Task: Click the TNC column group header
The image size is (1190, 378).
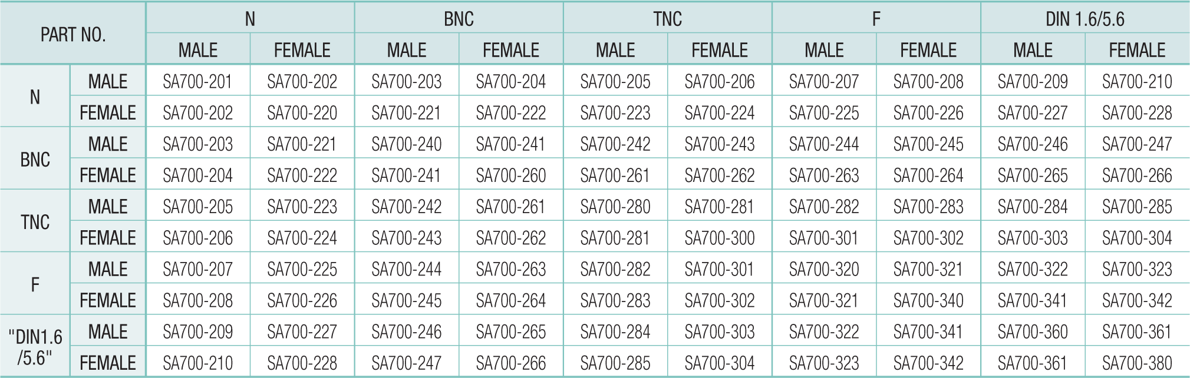Action: (x=667, y=19)
